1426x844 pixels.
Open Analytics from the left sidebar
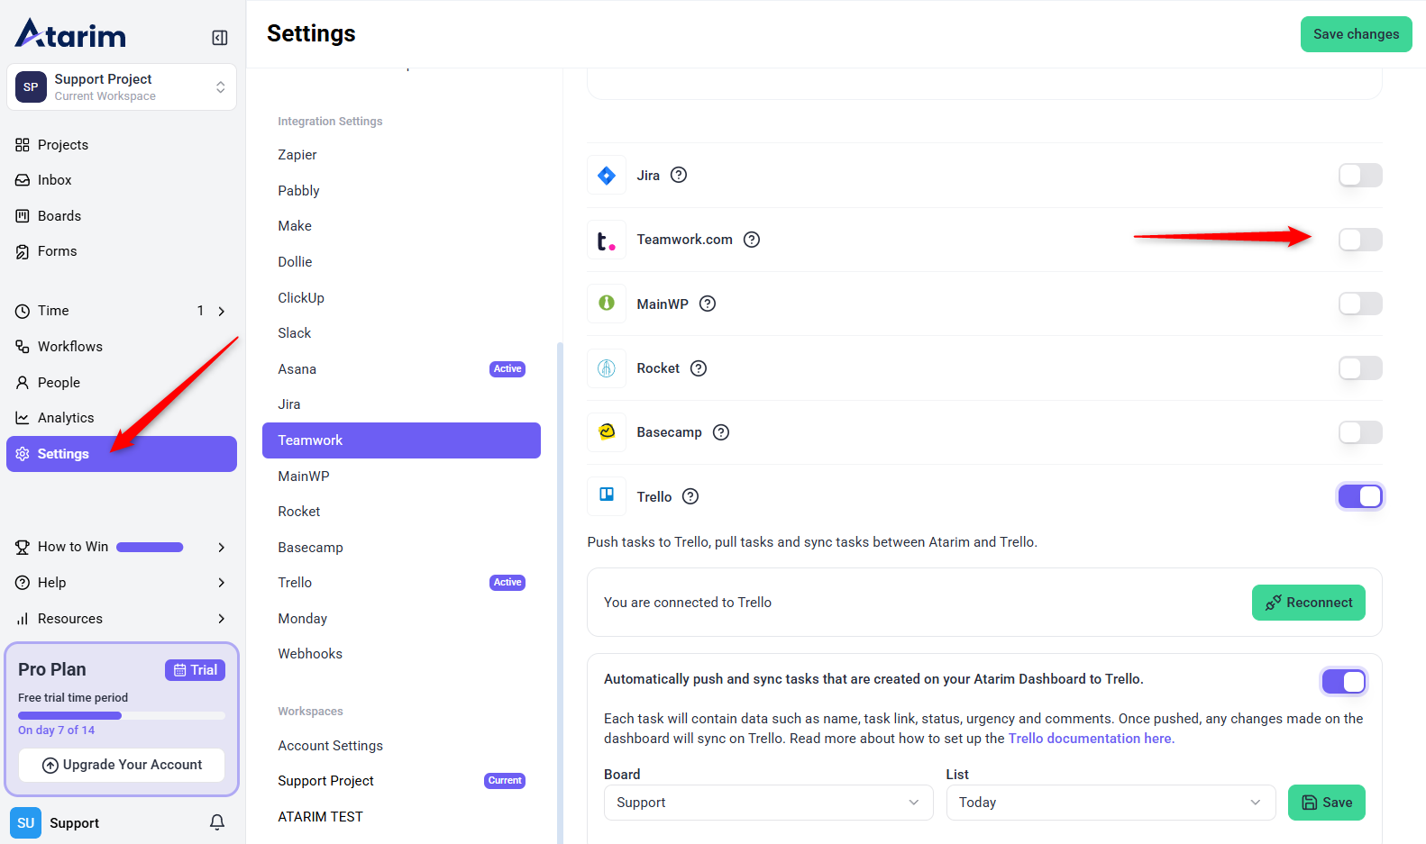coord(66,418)
